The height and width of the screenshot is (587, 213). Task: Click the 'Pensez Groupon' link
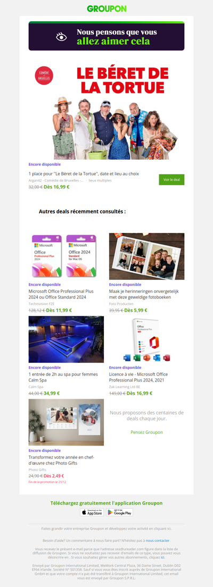(147, 432)
